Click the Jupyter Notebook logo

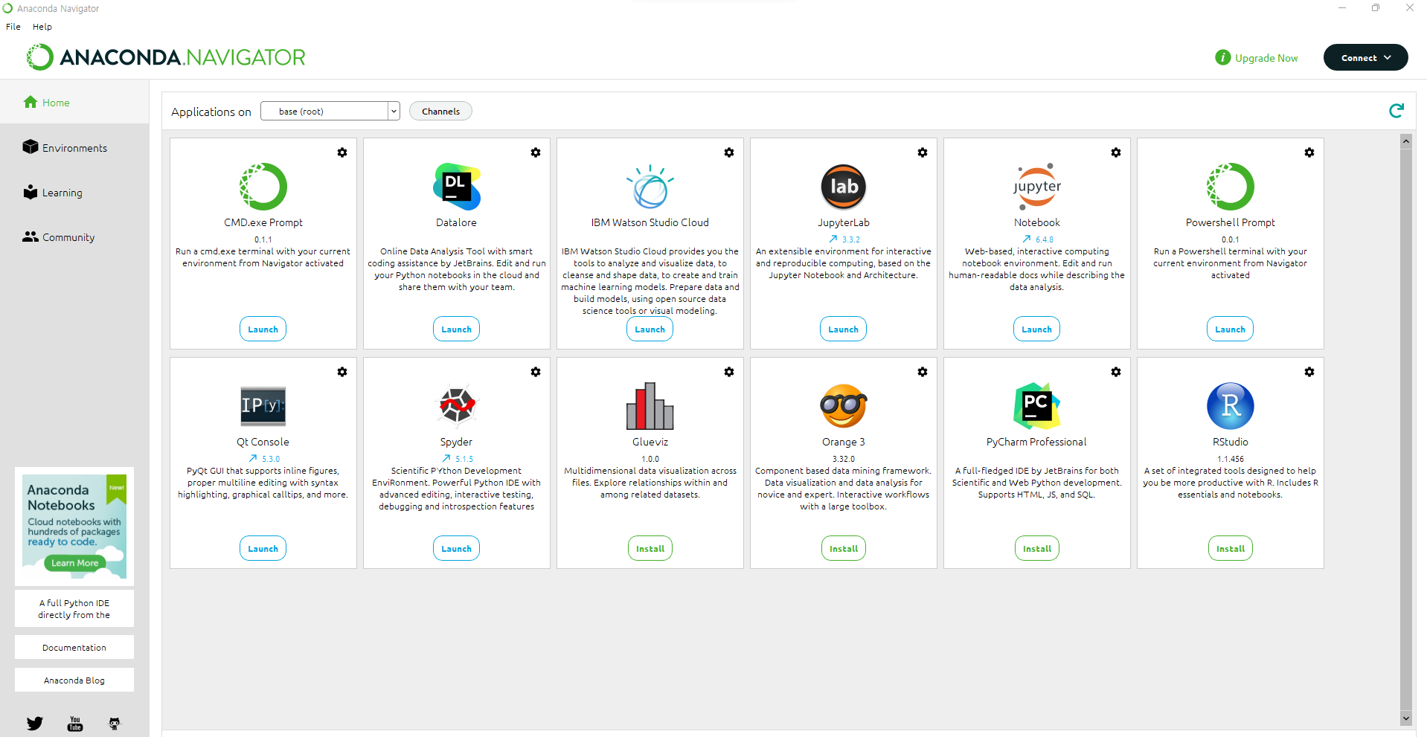(x=1037, y=187)
